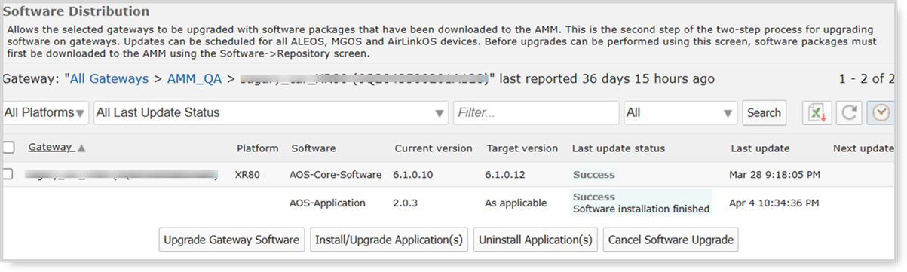907x272 pixels.
Task: Click the Next update column header
Action: tap(863, 148)
